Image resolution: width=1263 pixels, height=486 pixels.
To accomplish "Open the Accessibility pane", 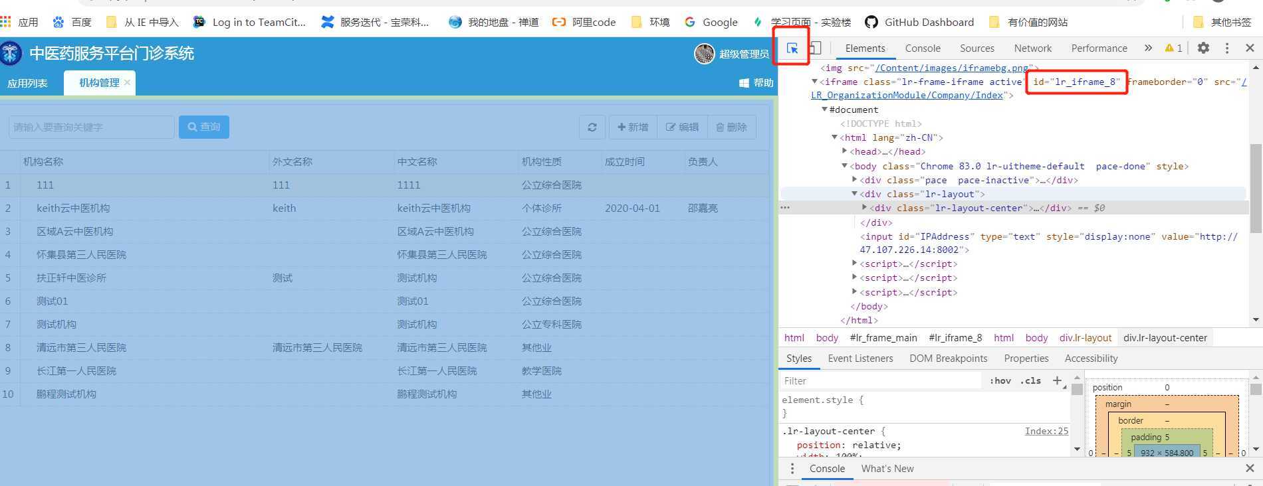I will (x=1091, y=359).
